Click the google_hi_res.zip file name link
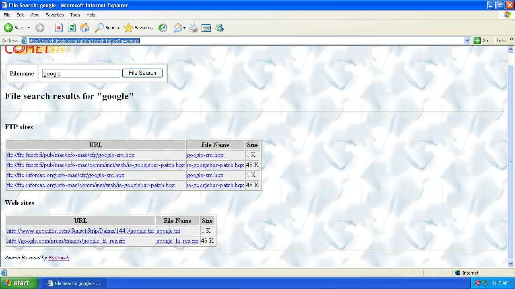Image resolution: width=515 pixels, height=289 pixels. pyautogui.click(x=177, y=241)
